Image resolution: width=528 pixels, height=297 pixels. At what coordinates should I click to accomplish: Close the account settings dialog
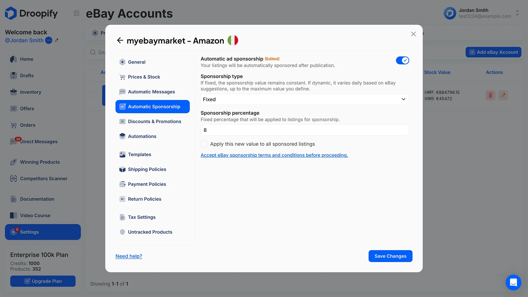(413, 34)
